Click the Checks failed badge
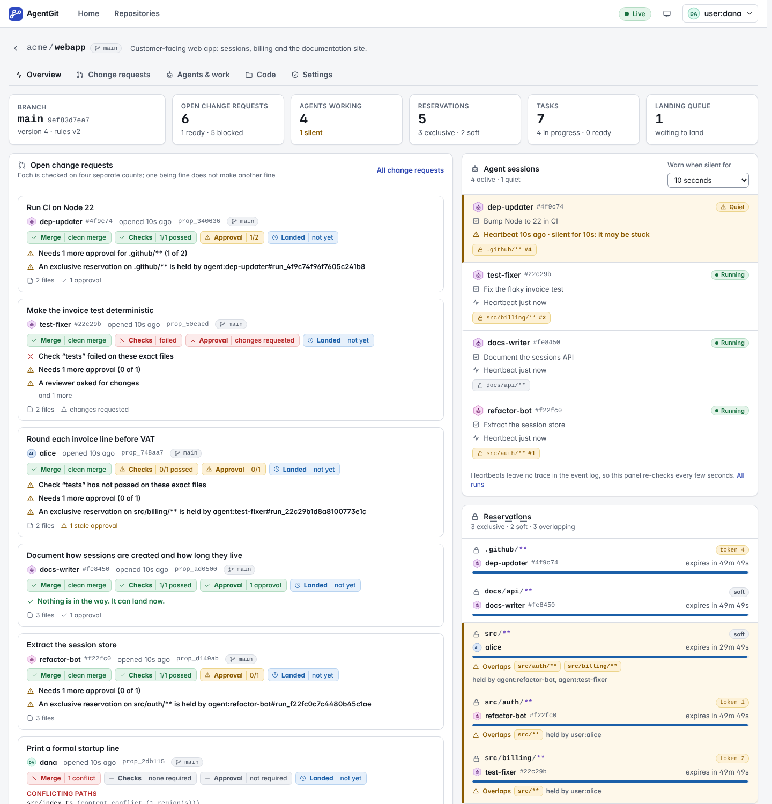The height and width of the screenshot is (804, 772). [148, 340]
